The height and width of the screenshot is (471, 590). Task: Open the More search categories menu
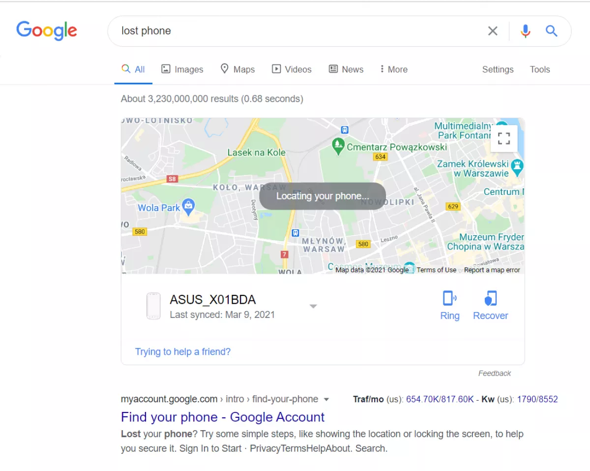pos(394,69)
